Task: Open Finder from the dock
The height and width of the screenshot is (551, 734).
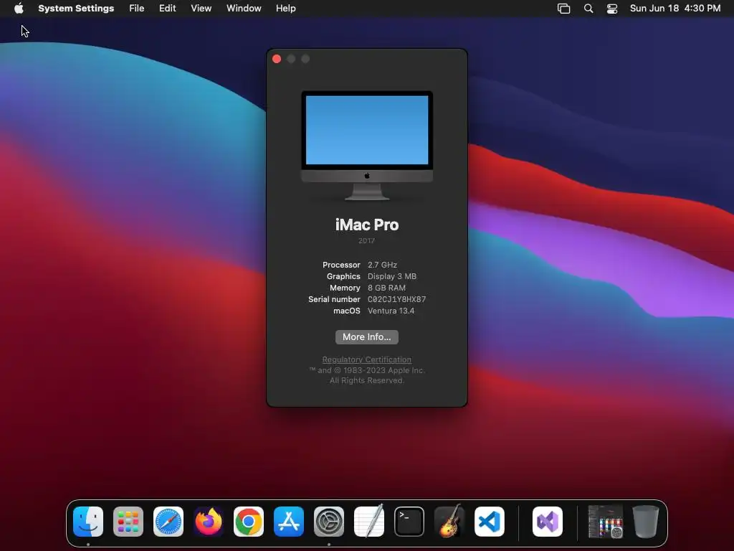Action: [x=88, y=522]
